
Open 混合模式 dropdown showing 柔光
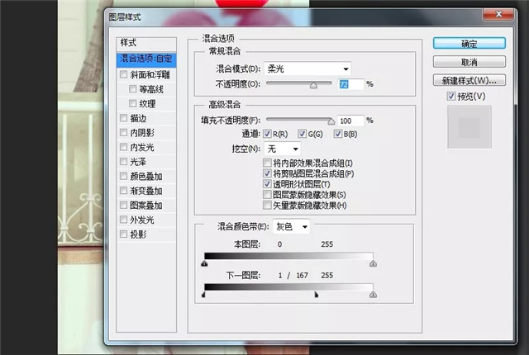coord(307,69)
